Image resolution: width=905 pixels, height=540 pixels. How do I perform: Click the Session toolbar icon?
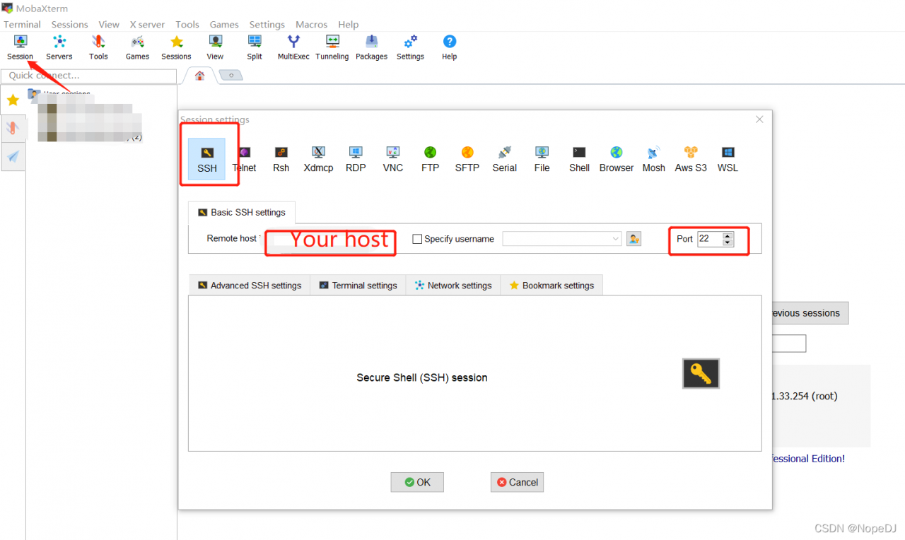[20, 47]
